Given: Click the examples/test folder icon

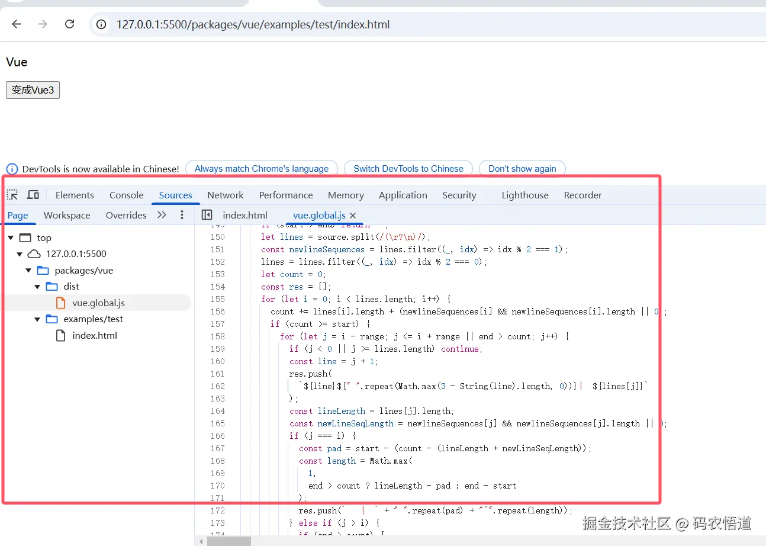Looking at the screenshot, I should pyautogui.click(x=52, y=319).
